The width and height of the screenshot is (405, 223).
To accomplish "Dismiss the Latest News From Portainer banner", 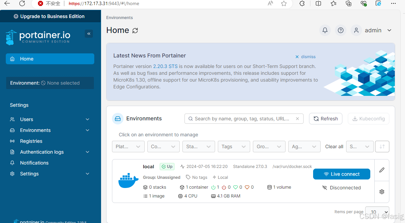I will pyautogui.click(x=305, y=56).
